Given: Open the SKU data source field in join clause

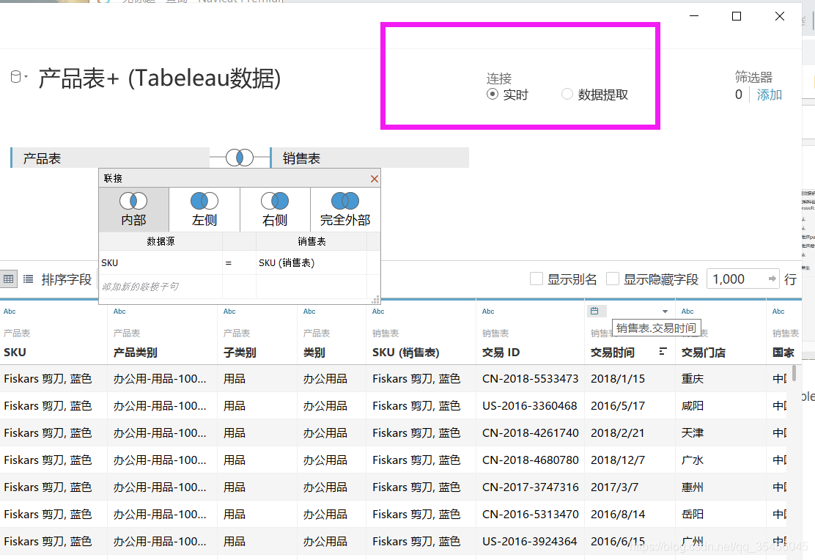Looking at the screenshot, I should click(x=161, y=262).
